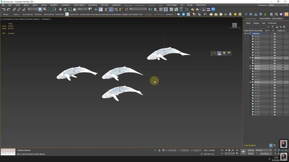Open the Layer Explorer dropdown at panel bottom

click(x=256, y=145)
